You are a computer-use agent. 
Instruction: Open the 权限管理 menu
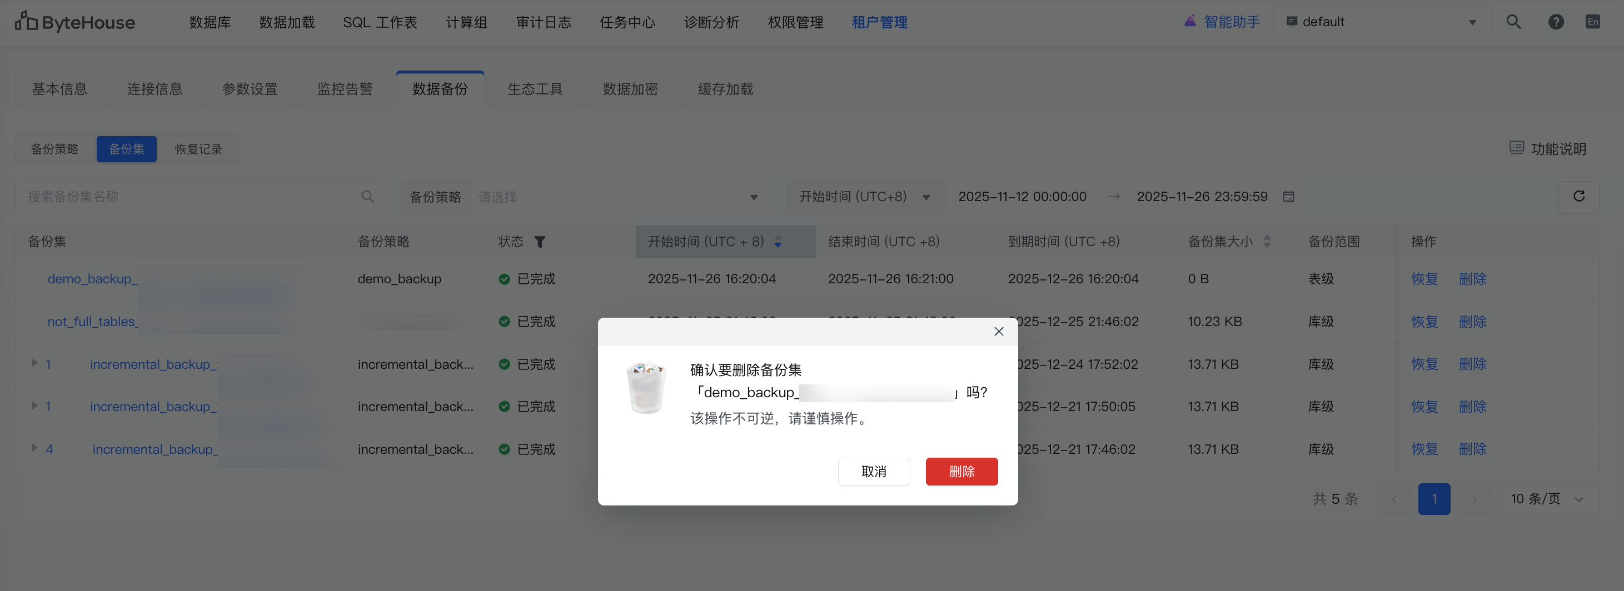796,23
